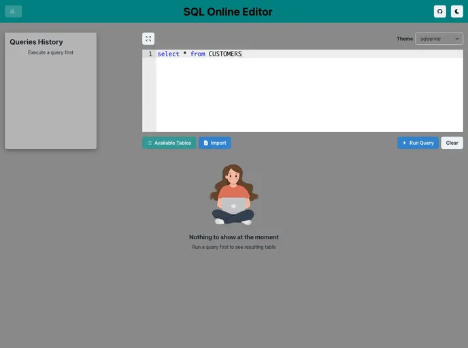Import a file with Import button
The width and height of the screenshot is (468, 348).
[x=214, y=143]
